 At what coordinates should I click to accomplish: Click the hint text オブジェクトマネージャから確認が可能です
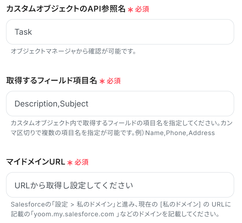73,51
